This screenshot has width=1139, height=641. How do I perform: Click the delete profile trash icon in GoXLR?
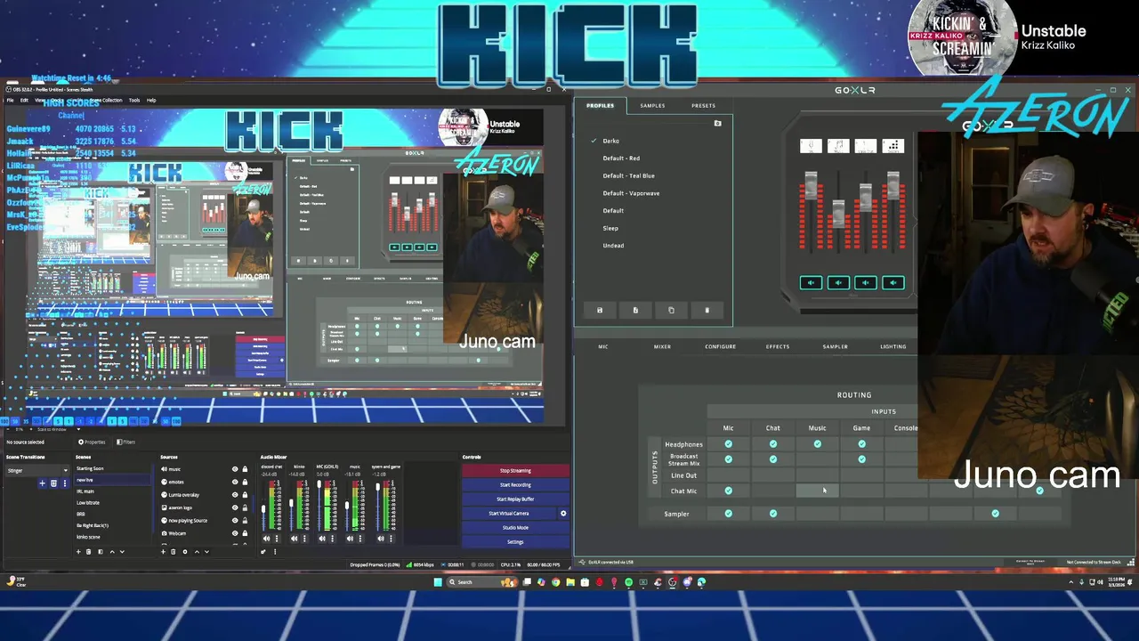click(x=707, y=310)
